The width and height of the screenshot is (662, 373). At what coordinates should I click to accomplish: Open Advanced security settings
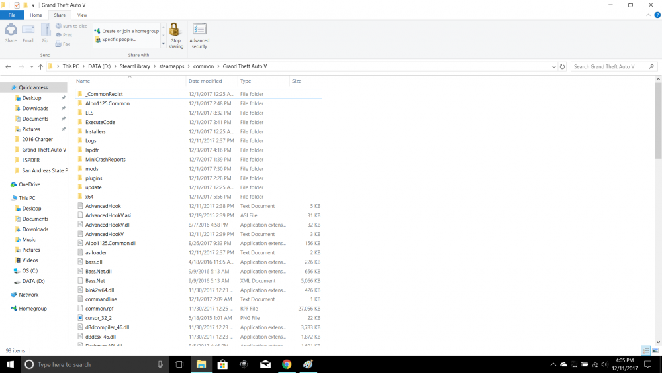199,36
